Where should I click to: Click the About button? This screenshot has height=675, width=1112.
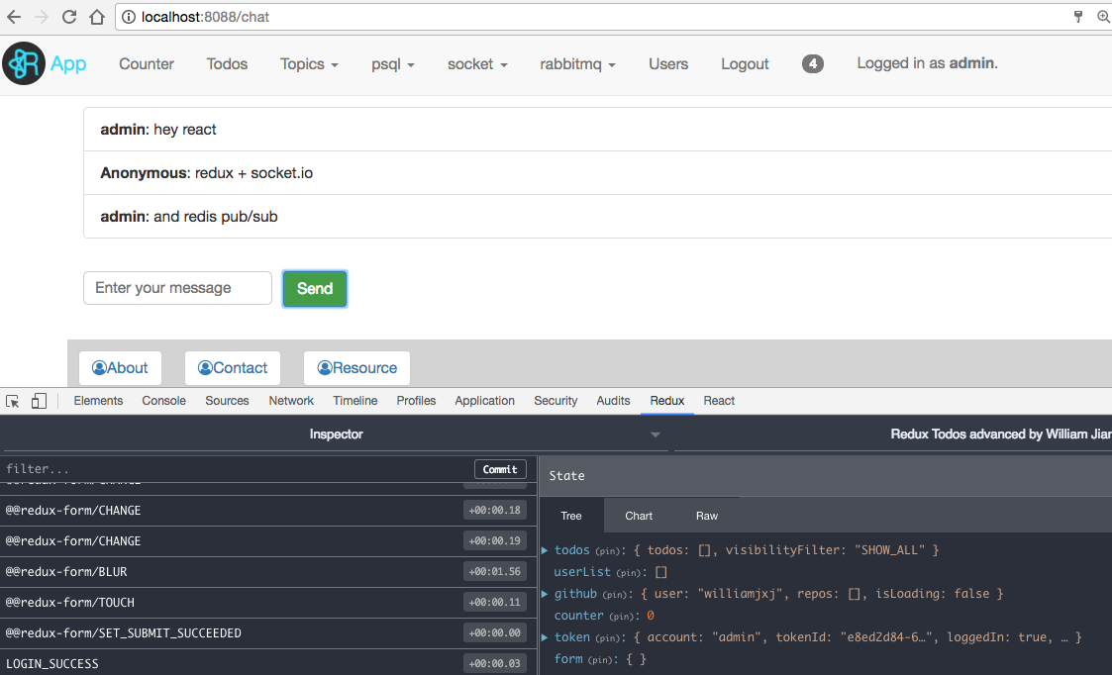coord(120,368)
